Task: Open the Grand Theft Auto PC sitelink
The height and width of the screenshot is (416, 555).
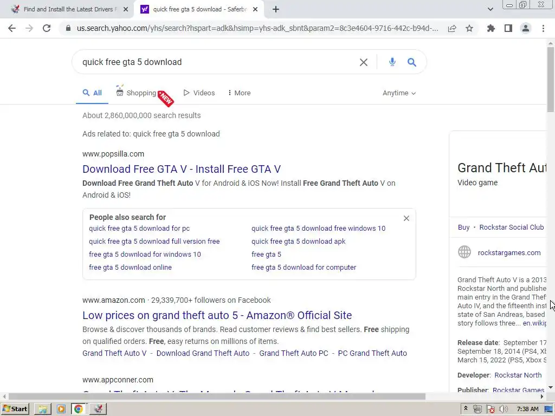Action: point(293,353)
